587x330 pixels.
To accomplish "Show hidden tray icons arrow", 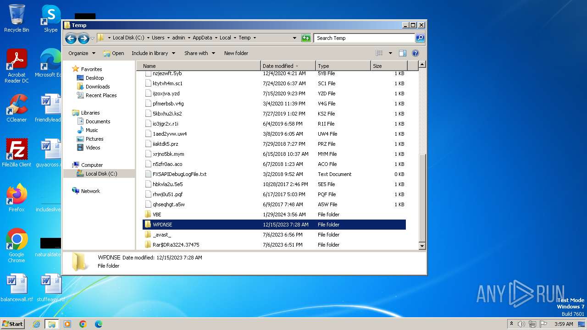I will pos(511,324).
